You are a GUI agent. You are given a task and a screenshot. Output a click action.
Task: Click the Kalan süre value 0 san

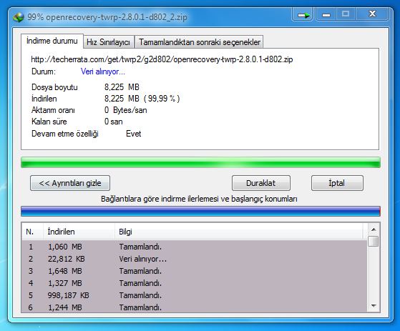(x=113, y=122)
